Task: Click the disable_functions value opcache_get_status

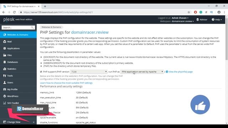Action: click(x=86, y=122)
